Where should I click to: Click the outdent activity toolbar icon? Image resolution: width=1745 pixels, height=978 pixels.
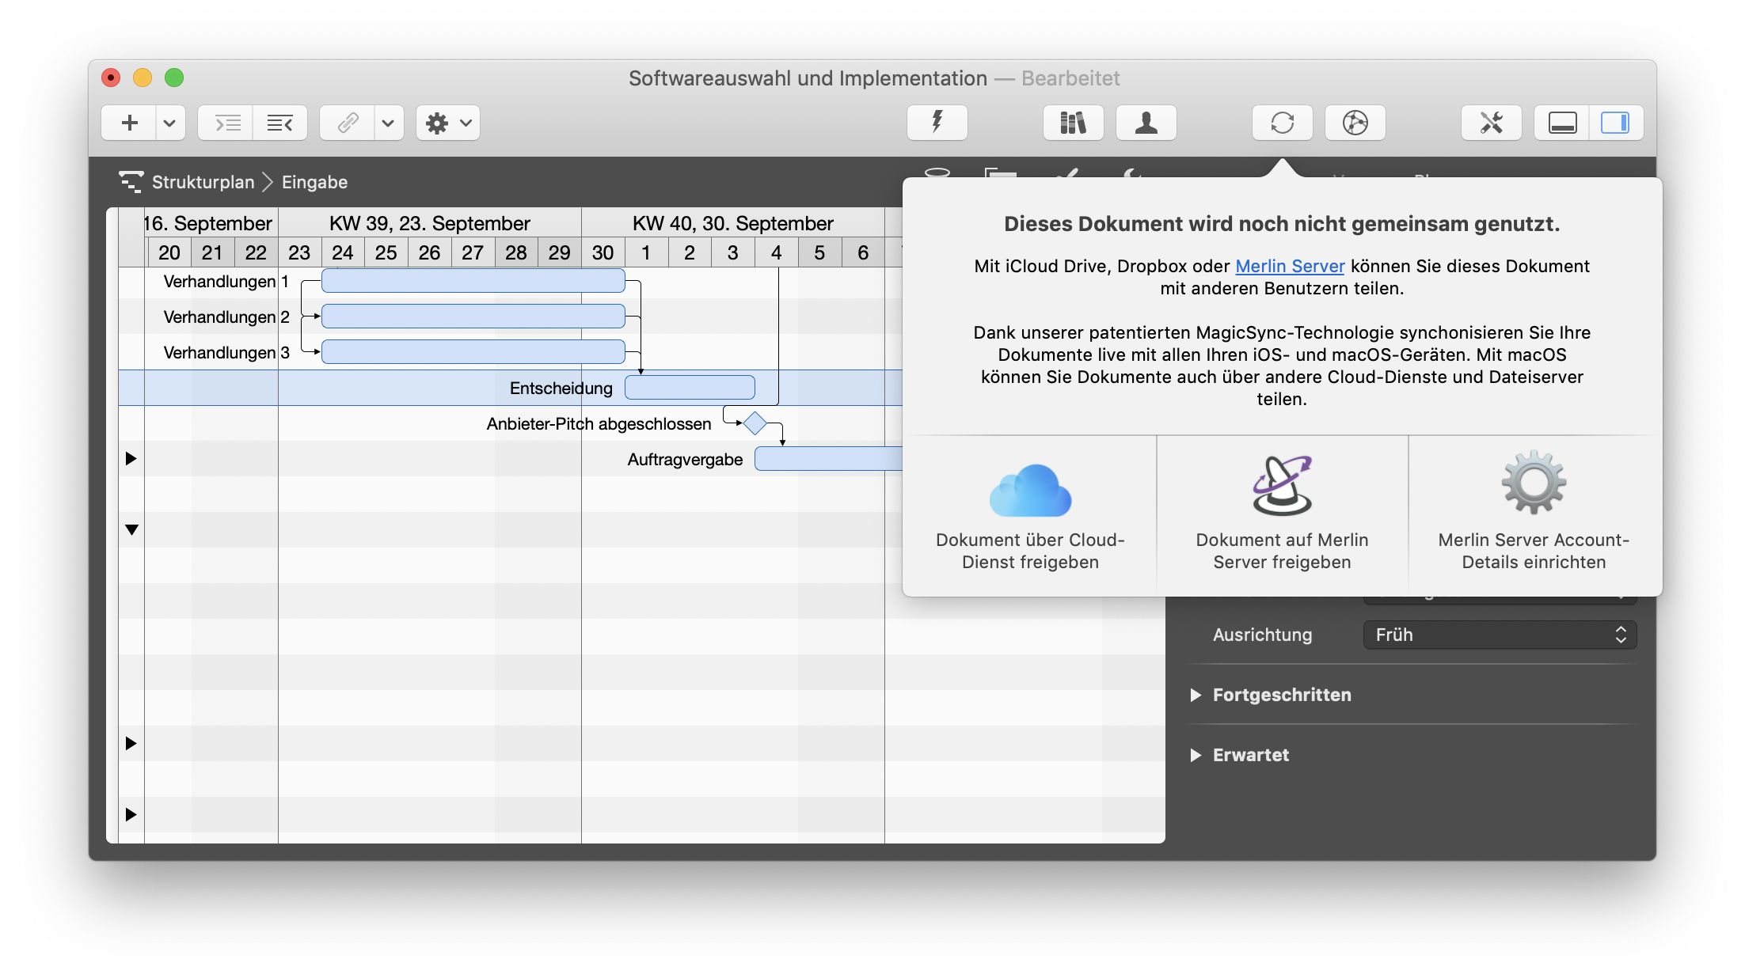pos(279,123)
